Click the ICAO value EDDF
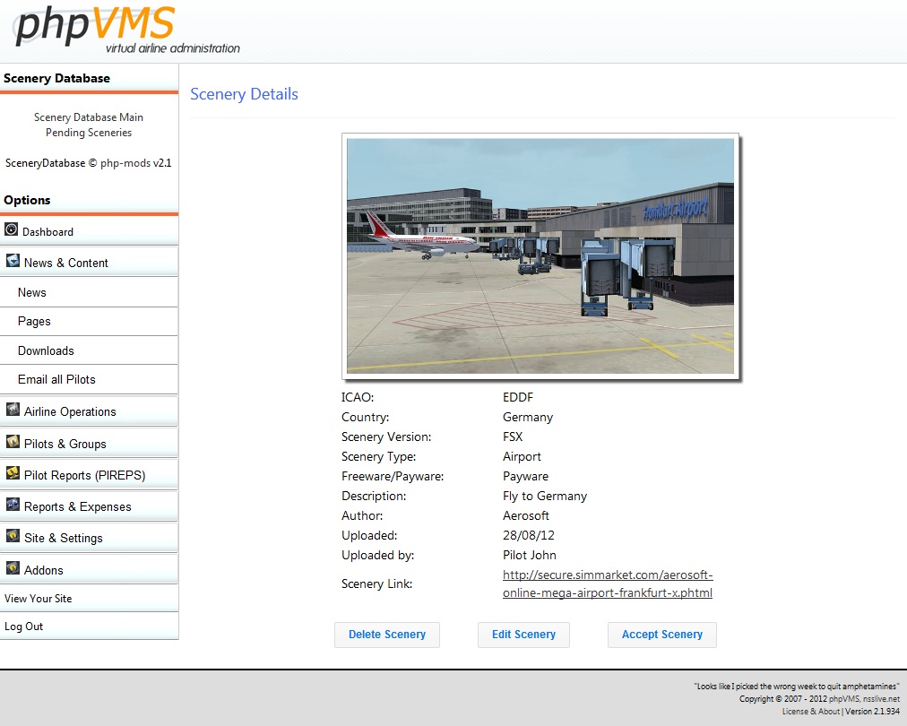The width and height of the screenshot is (907, 726). coord(518,397)
